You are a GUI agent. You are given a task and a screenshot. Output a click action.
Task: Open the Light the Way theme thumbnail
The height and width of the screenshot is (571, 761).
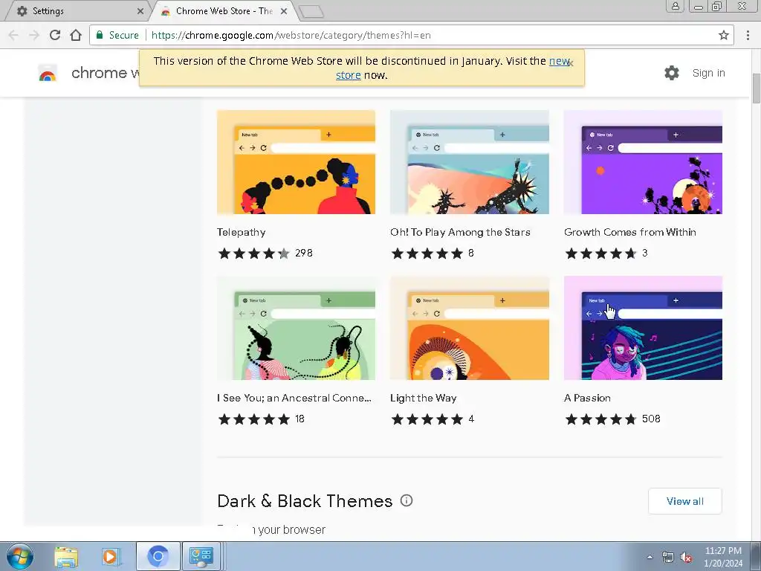click(470, 328)
